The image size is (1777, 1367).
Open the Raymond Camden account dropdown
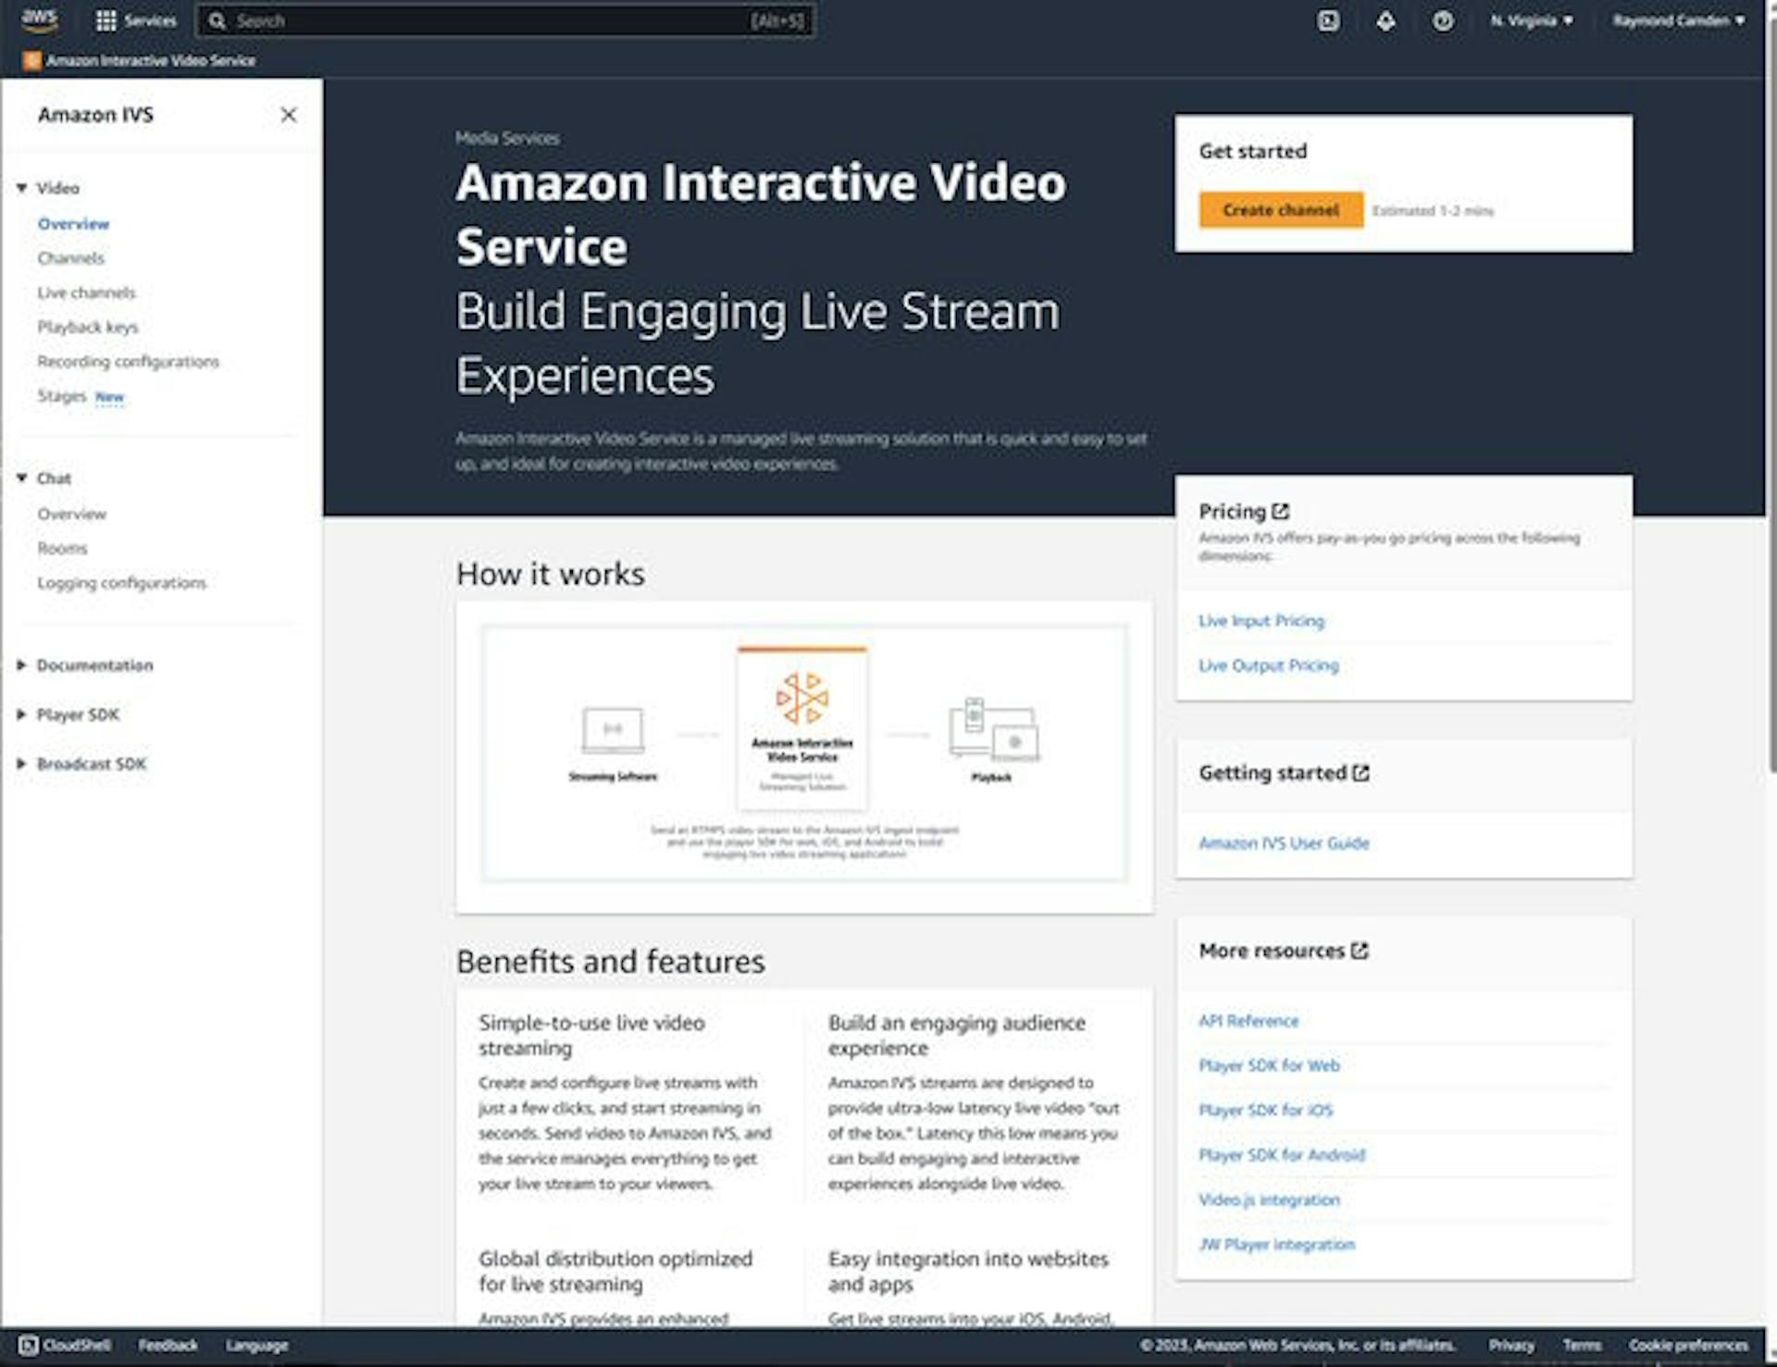(x=1679, y=20)
